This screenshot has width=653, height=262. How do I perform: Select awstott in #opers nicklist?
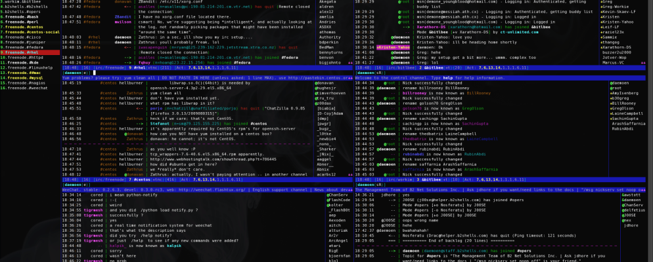point(632,195)
